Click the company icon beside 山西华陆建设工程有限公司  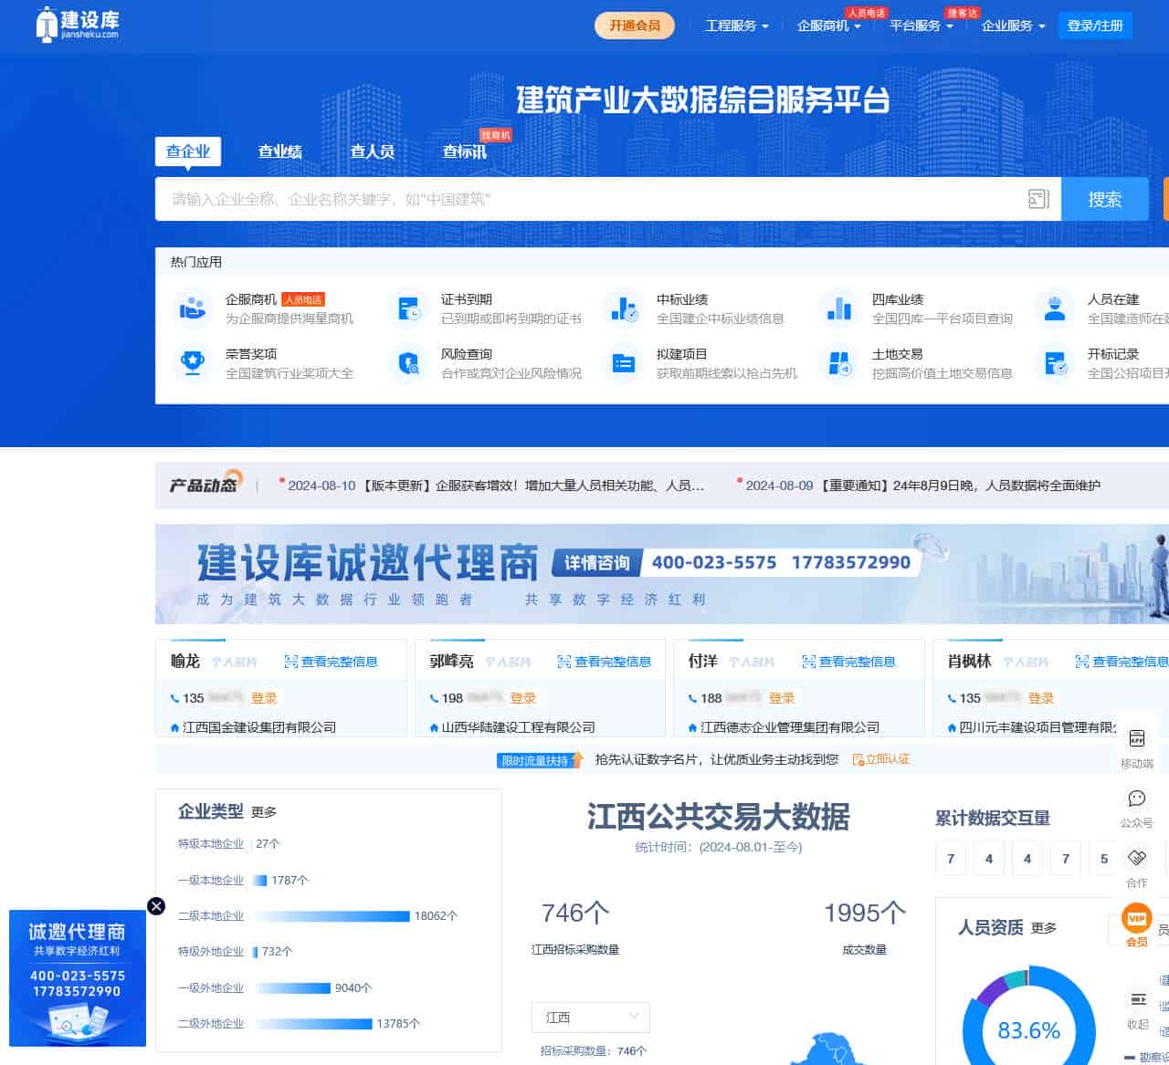tap(435, 727)
